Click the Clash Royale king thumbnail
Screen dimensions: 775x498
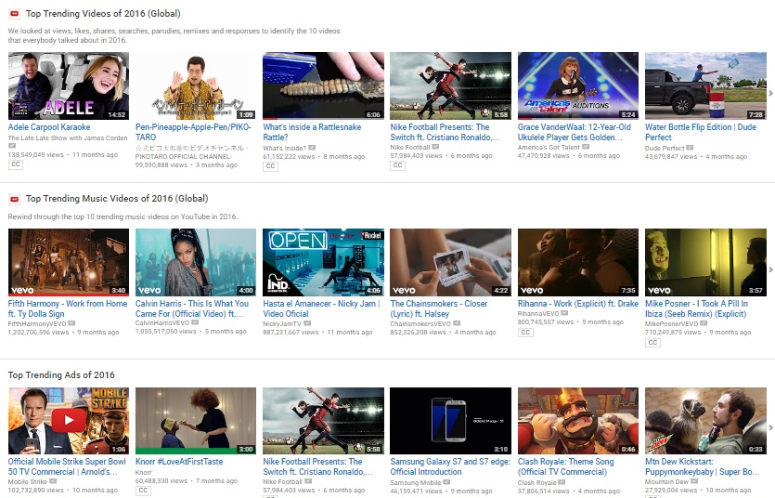(578, 421)
